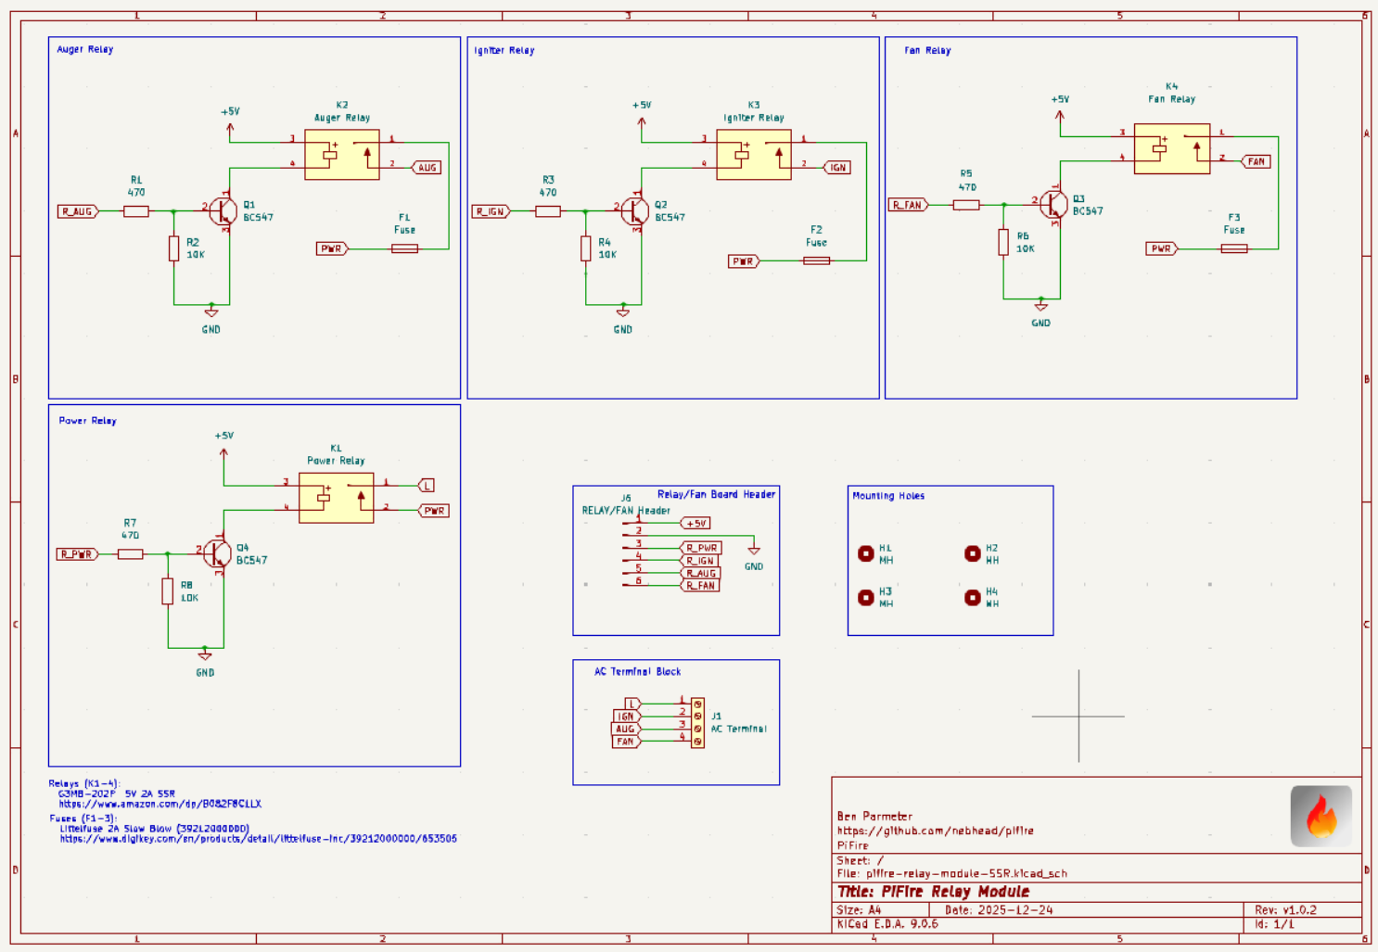The image size is (1378, 952).
Task: Click transistor Q3 BC547 symbol
Action: point(1053,205)
